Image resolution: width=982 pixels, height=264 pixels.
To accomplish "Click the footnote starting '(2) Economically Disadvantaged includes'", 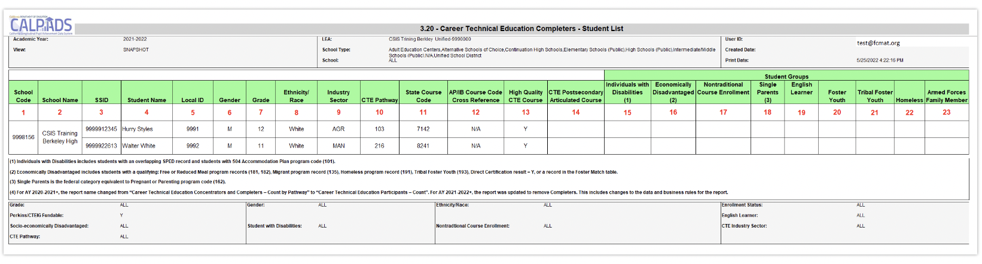I will (x=314, y=172).
